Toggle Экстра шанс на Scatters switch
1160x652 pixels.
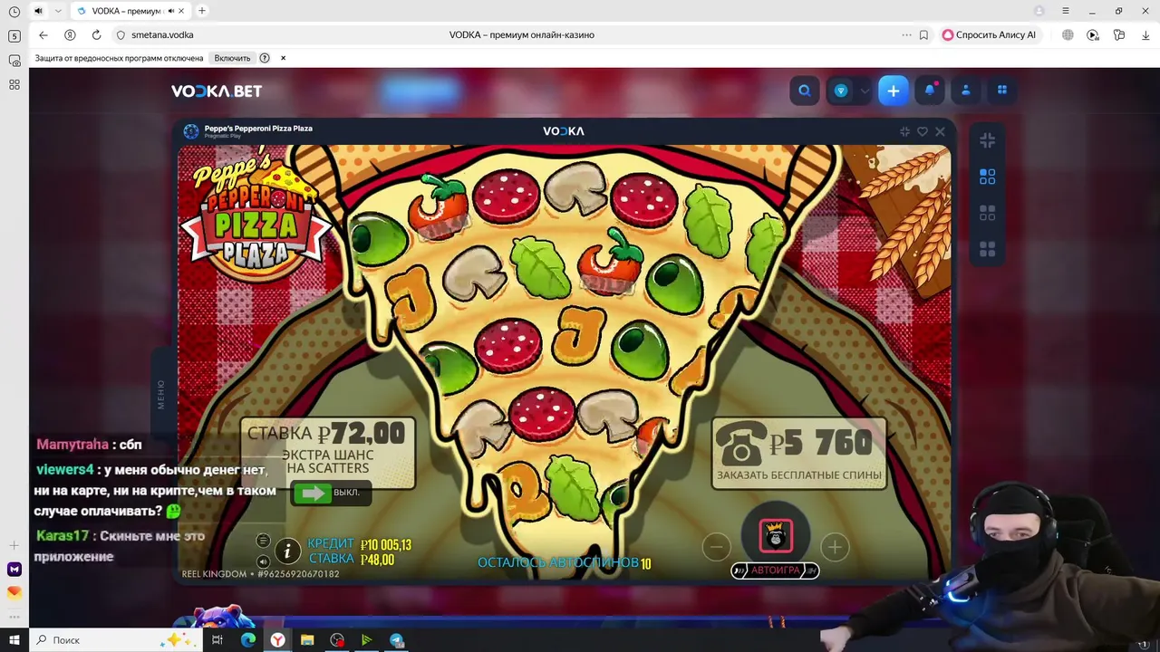tap(331, 493)
